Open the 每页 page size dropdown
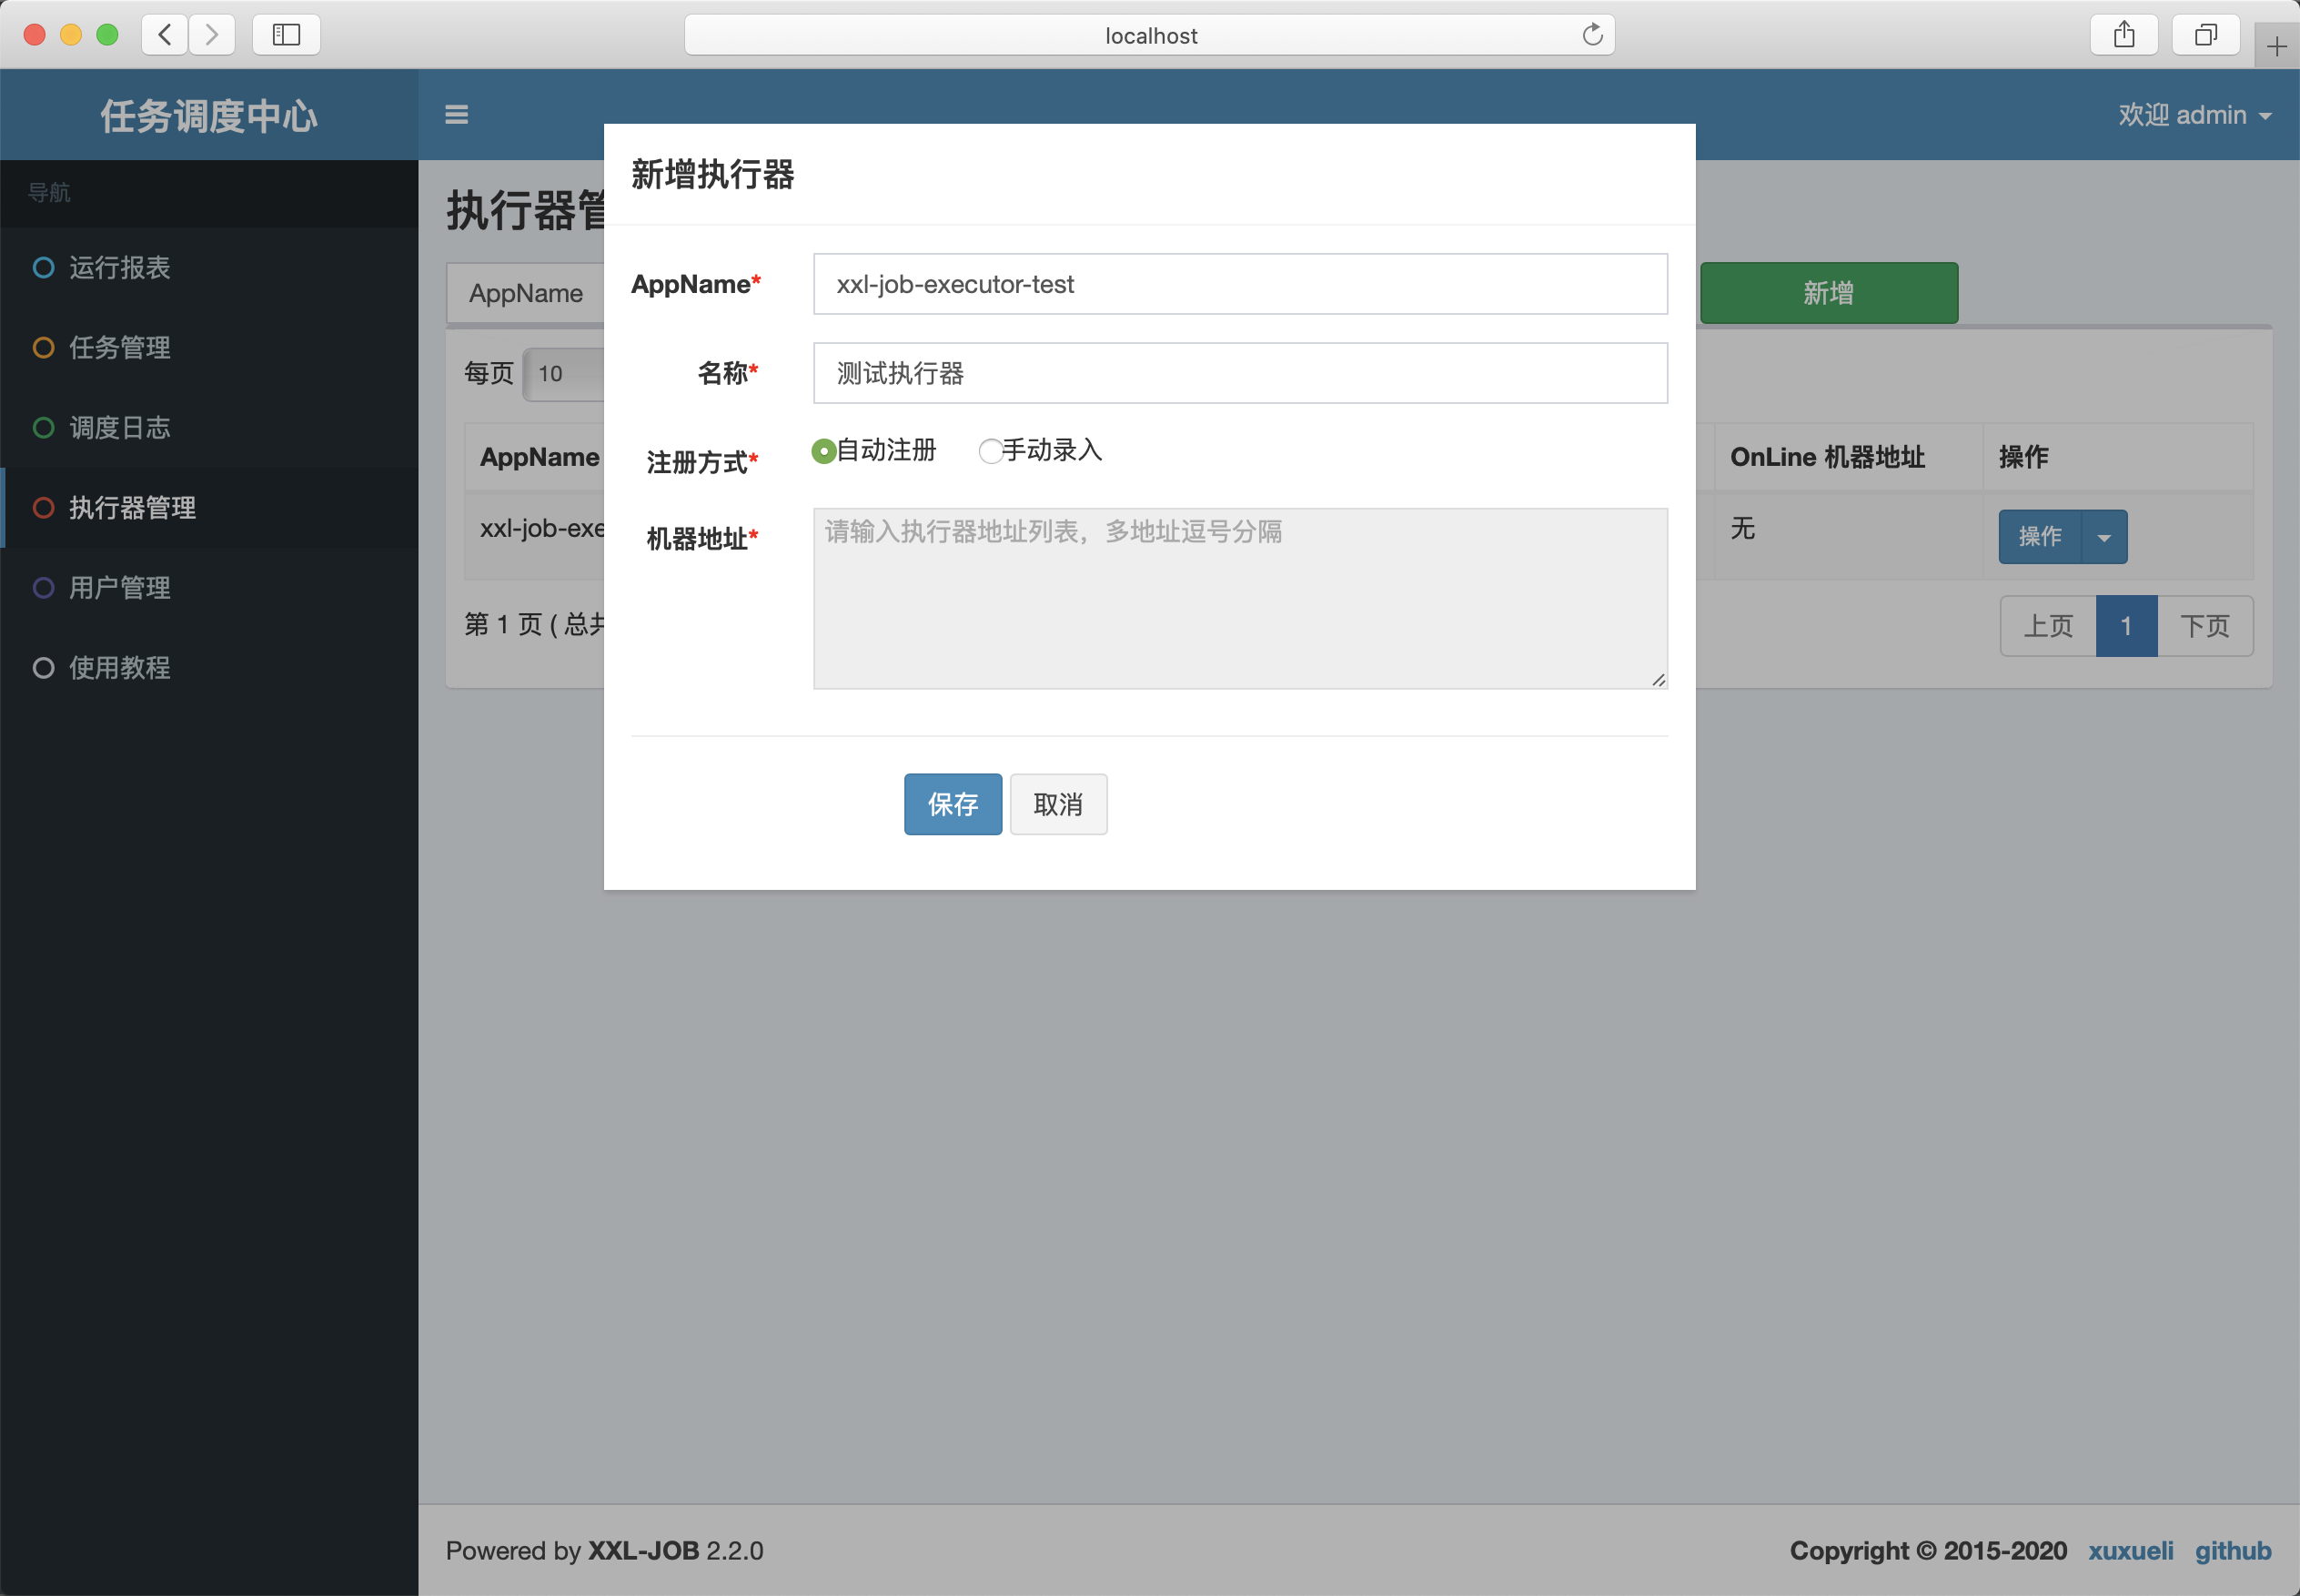This screenshot has width=2300, height=1596. [563, 374]
